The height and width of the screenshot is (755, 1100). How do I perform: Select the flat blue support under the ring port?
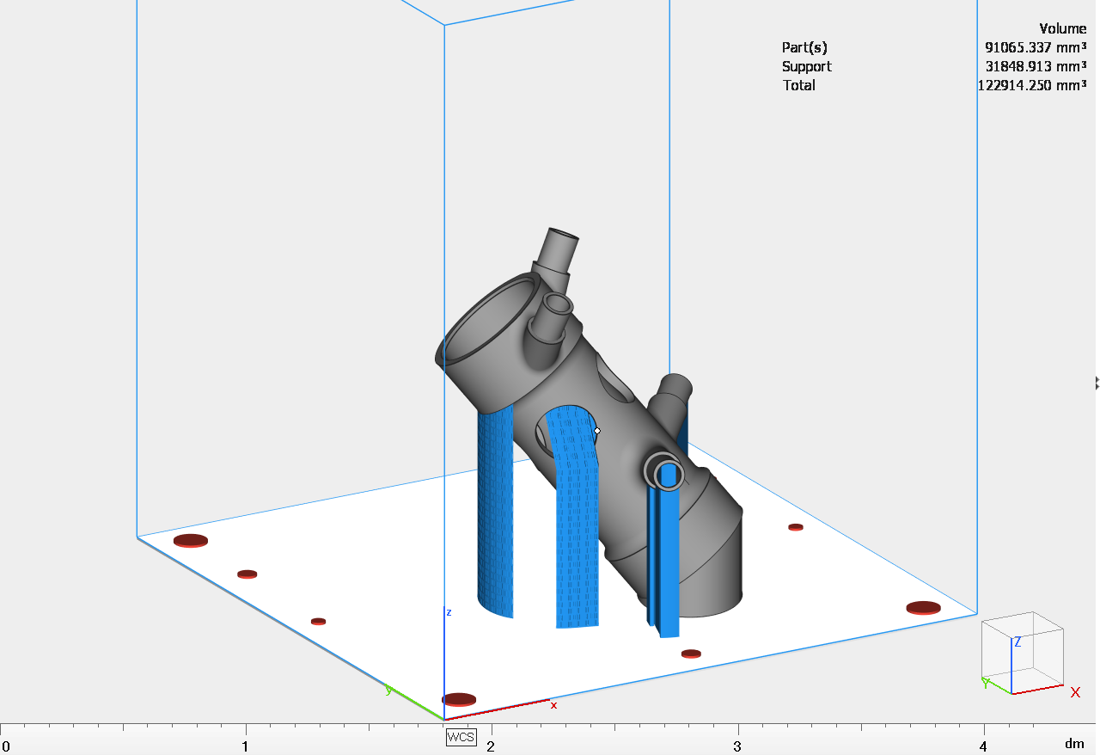(x=666, y=559)
